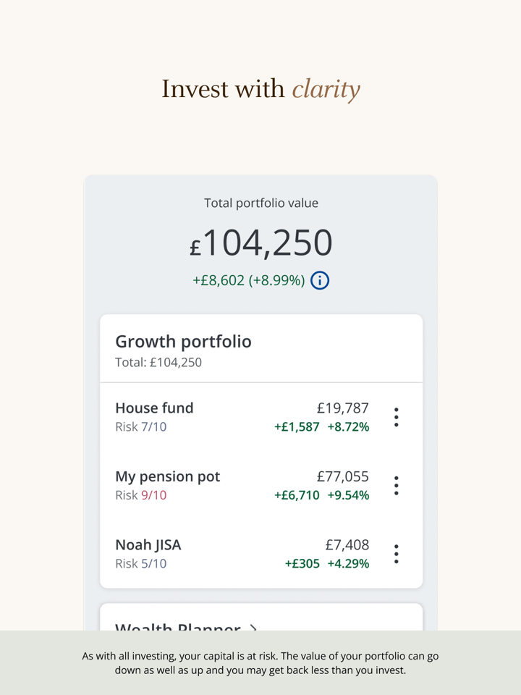Select the Noah JISA account name

coord(148,545)
